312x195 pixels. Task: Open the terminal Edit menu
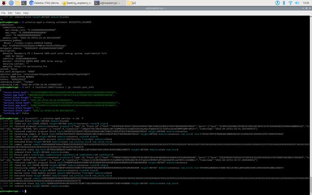coord(10,13)
